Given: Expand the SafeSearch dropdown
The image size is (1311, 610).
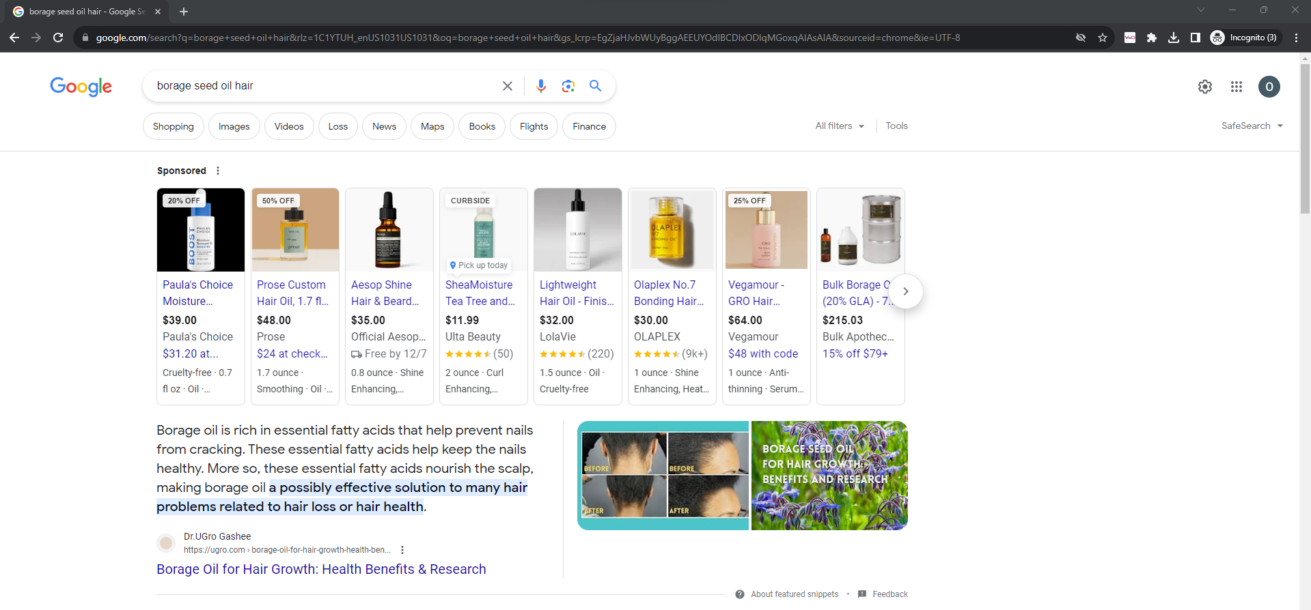Looking at the screenshot, I should (1252, 126).
